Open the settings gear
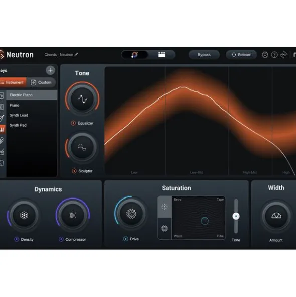The height and width of the screenshot is (297, 296). coord(265,55)
